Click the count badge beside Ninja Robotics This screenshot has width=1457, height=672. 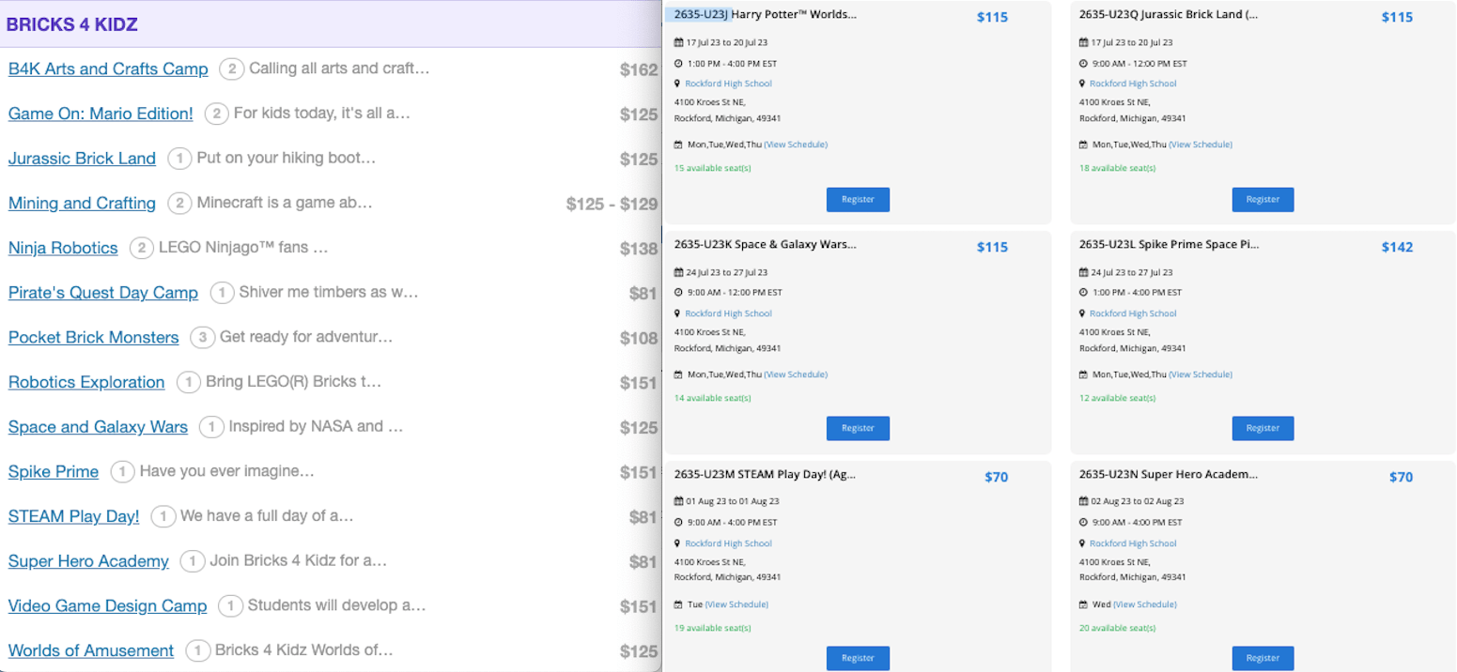pos(141,248)
